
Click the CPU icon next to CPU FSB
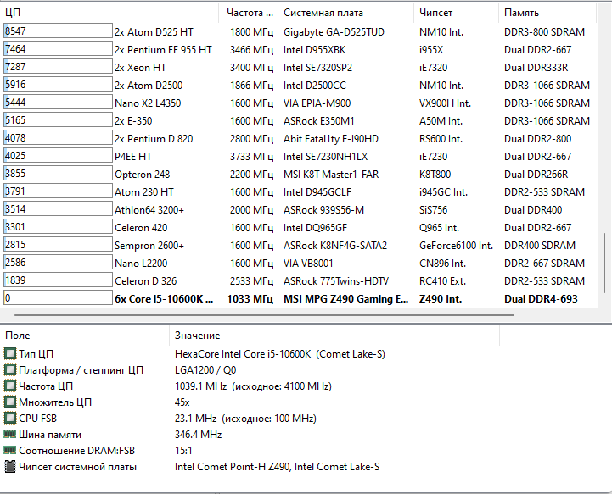tap(9, 418)
